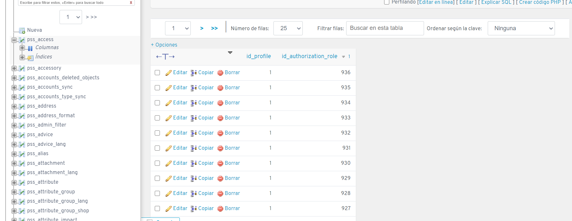Select the checkbox for row 928
Image resolution: width=572 pixels, height=221 pixels.
tap(157, 193)
